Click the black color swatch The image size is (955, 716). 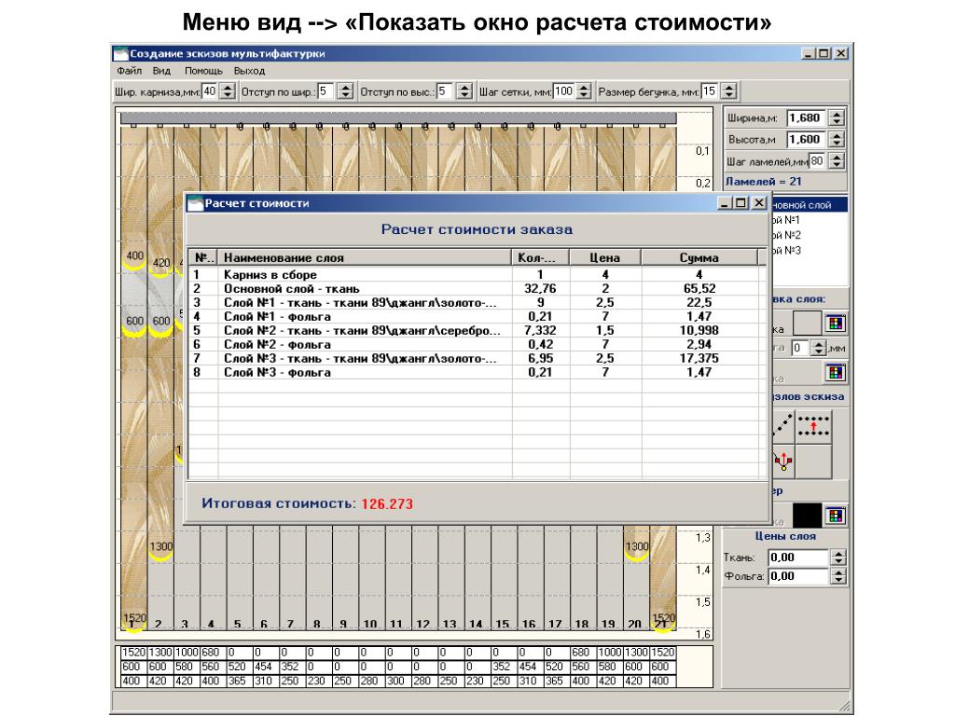pyautogui.click(x=807, y=516)
